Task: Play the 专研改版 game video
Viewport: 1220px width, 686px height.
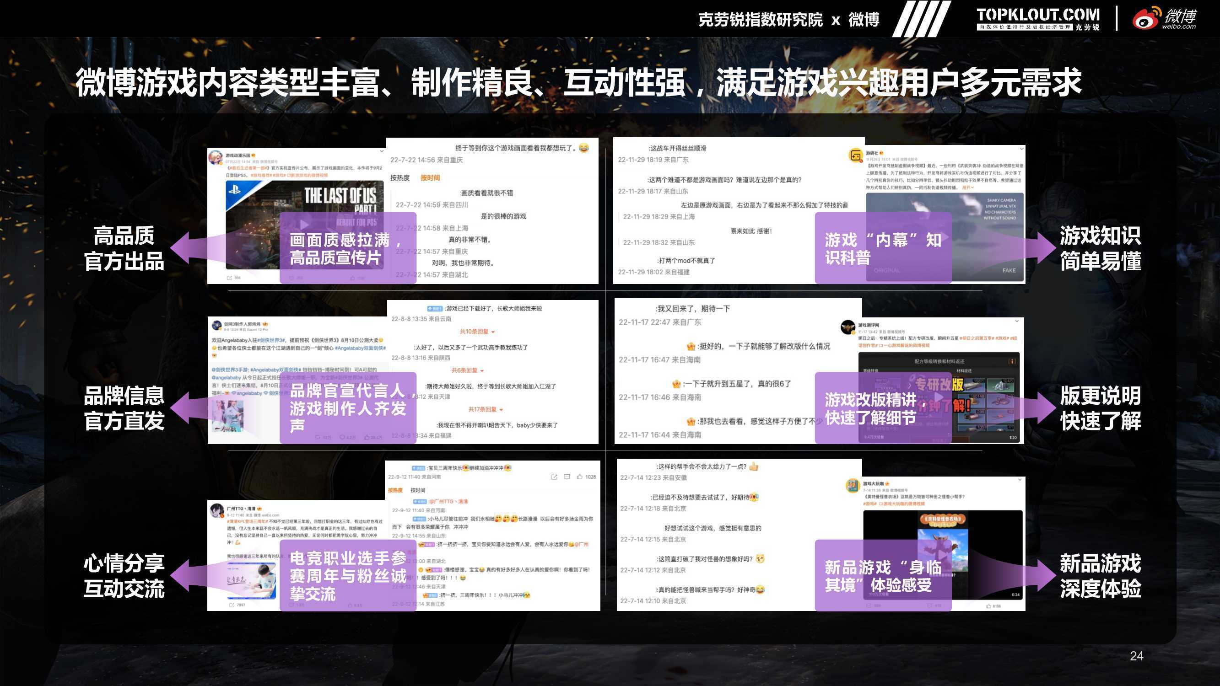Action: [938, 397]
